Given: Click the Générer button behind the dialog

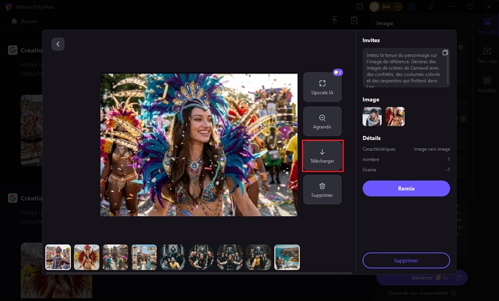Looking at the screenshot, I should (422, 277).
